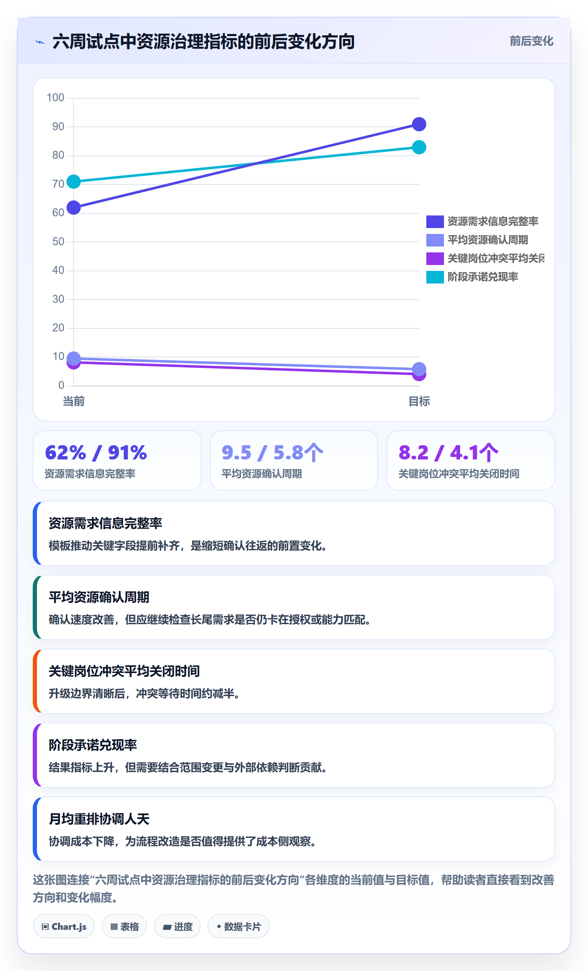
Task: Hide the 关键岗位冲突平均关闭时间 series via its legend label
Action: [496, 258]
